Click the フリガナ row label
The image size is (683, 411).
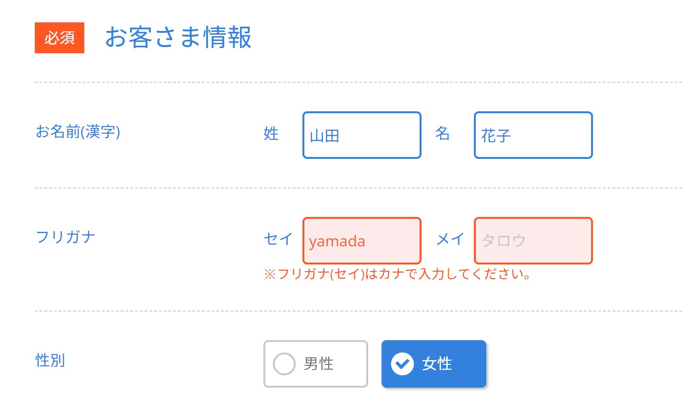point(65,237)
